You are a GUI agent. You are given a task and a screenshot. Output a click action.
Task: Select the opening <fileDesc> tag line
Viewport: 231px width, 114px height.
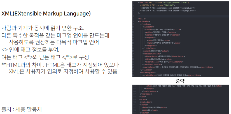tap(146, 24)
